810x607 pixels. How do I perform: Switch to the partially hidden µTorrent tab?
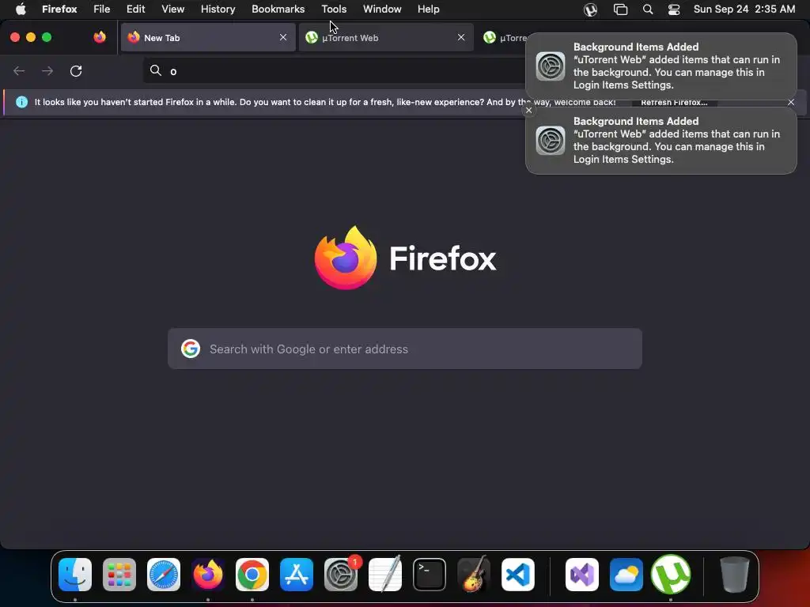505,38
